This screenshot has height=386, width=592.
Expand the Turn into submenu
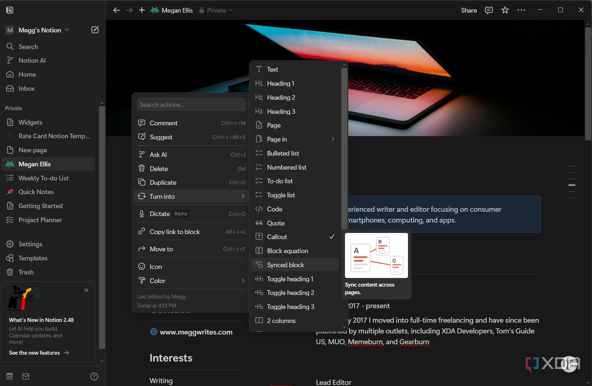[191, 197]
